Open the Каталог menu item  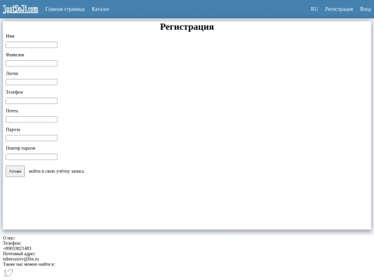point(100,9)
